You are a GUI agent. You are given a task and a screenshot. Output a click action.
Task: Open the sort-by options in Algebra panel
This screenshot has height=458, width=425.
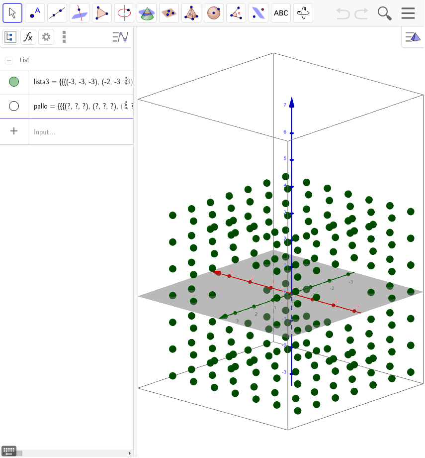click(120, 36)
